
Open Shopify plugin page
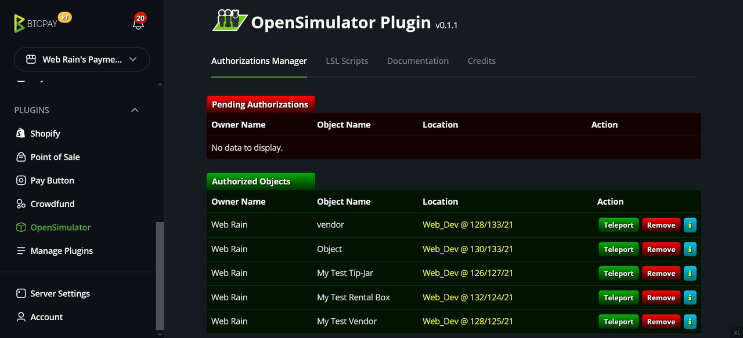coord(45,133)
